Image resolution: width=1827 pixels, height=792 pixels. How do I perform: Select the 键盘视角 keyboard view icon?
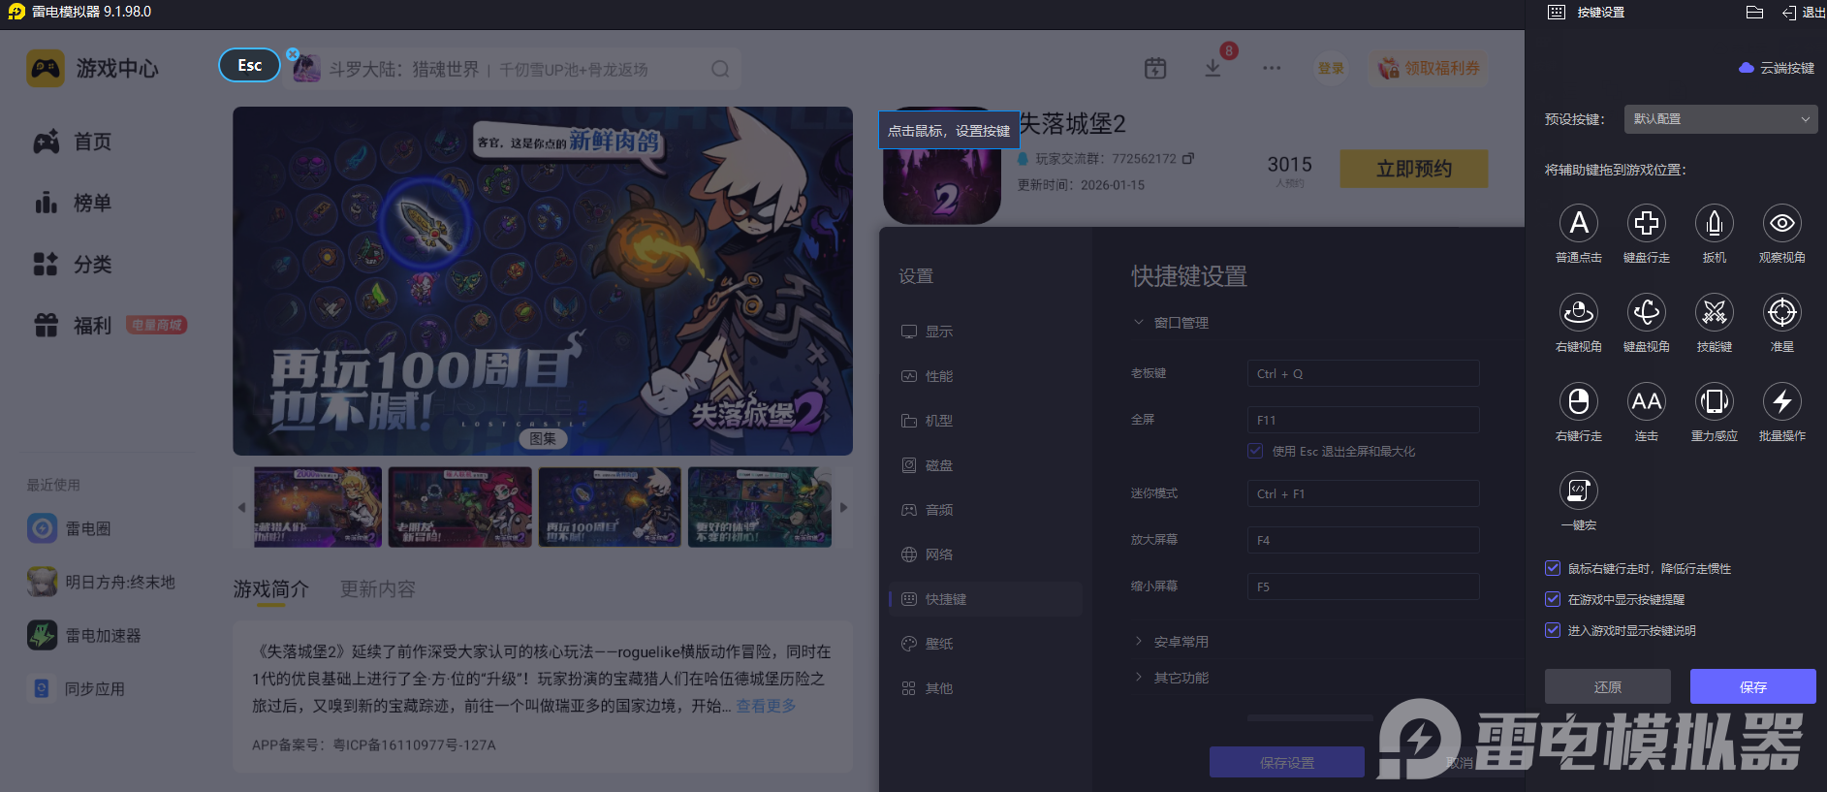pyautogui.click(x=1646, y=312)
